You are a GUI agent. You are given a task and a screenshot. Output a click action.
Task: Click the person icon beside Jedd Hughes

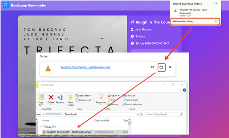coord(132,29)
